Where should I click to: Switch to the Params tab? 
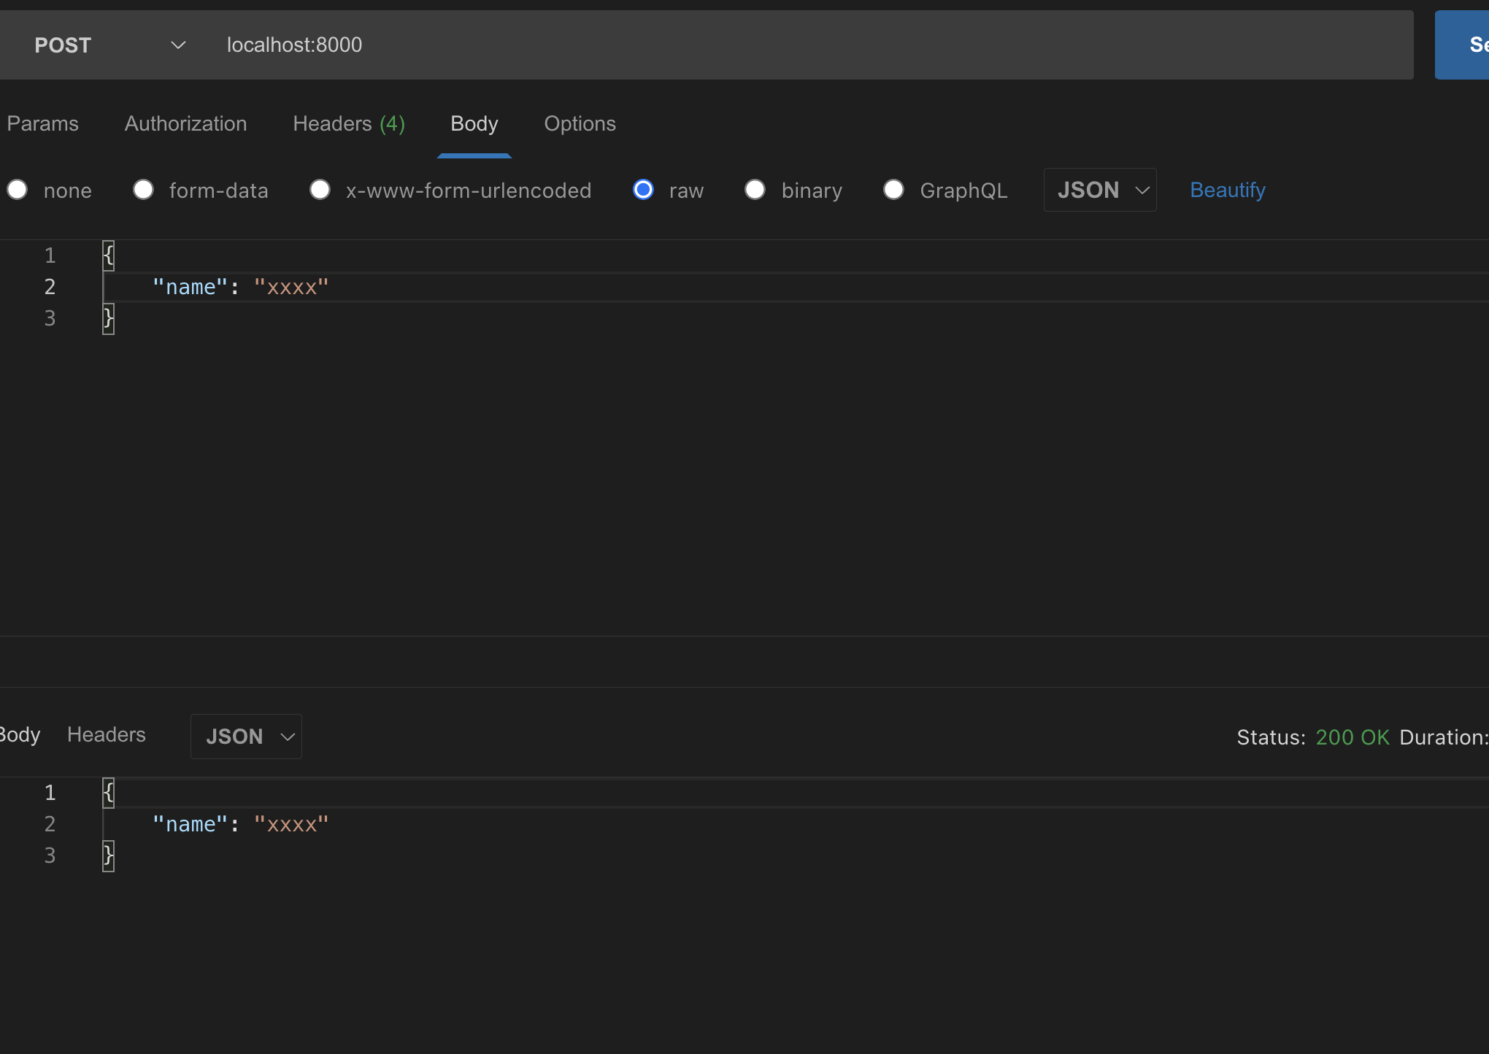42,123
